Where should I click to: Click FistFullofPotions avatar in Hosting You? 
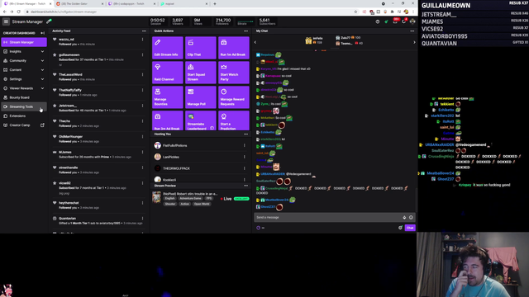tap(158, 145)
